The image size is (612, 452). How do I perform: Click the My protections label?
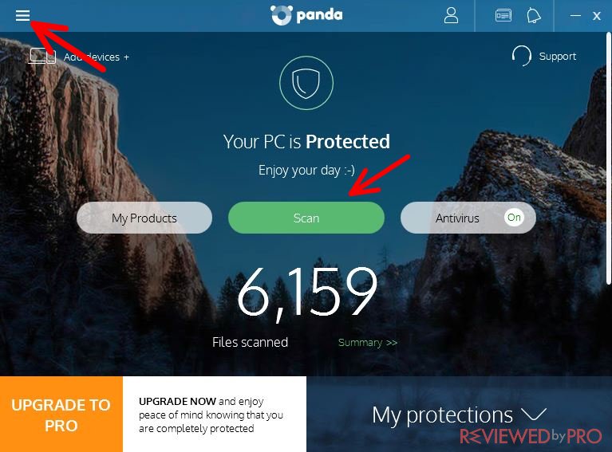pyautogui.click(x=442, y=415)
